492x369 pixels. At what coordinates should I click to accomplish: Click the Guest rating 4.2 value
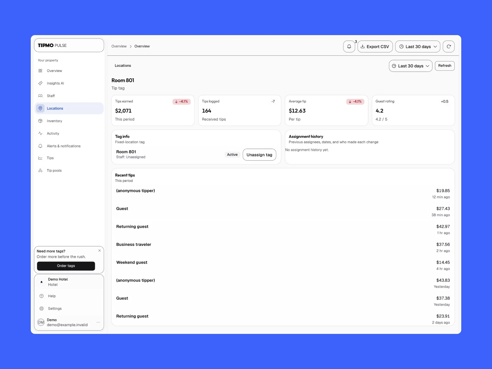(x=379, y=111)
